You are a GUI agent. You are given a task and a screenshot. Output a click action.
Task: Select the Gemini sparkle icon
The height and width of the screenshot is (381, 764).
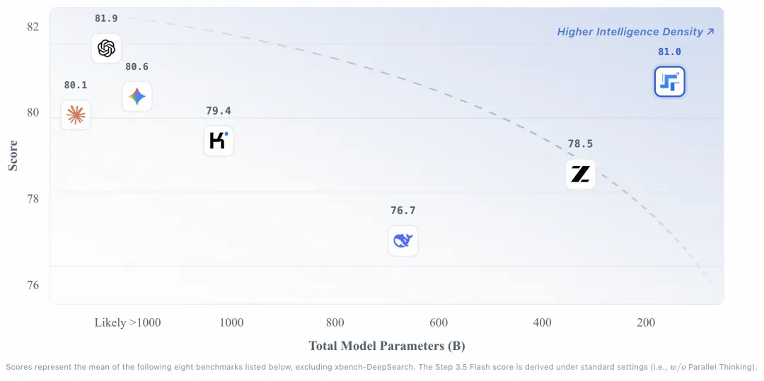137,96
